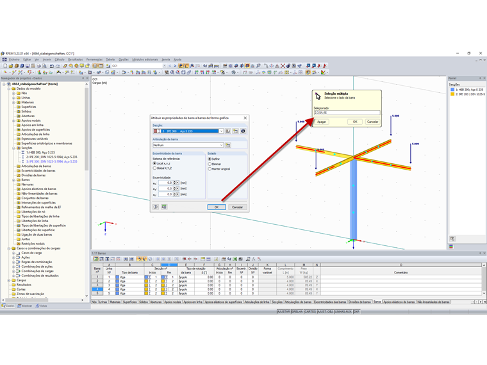The height and width of the screenshot is (365, 487).
Task: Open results color-scale icon in second toolbar
Action: 323,72
